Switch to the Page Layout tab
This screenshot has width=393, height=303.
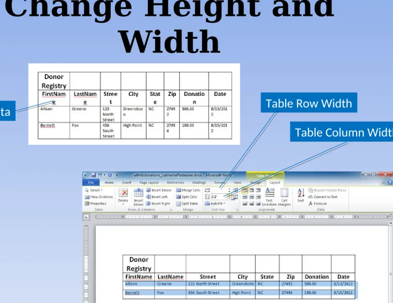tap(149, 183)
